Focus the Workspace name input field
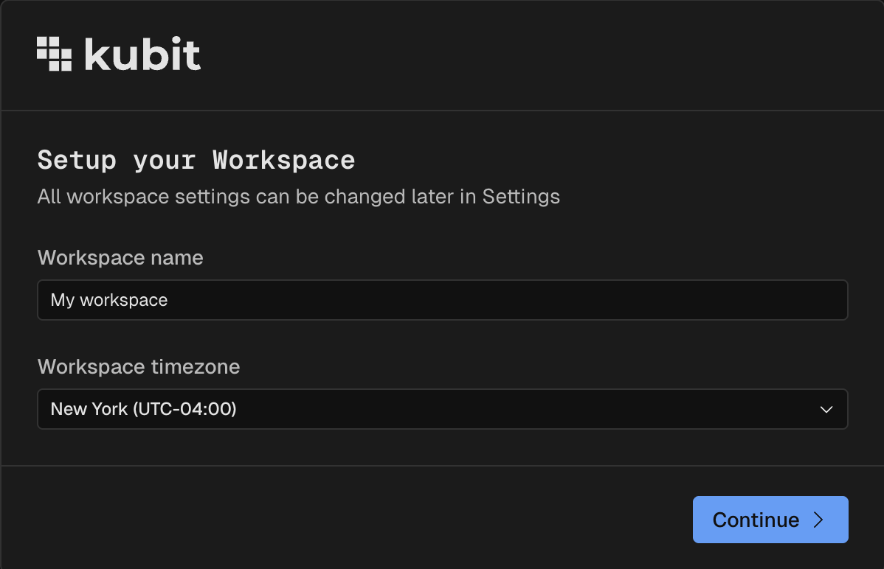The height and width of the screenshot is (569, 884). tap(441, 300)
